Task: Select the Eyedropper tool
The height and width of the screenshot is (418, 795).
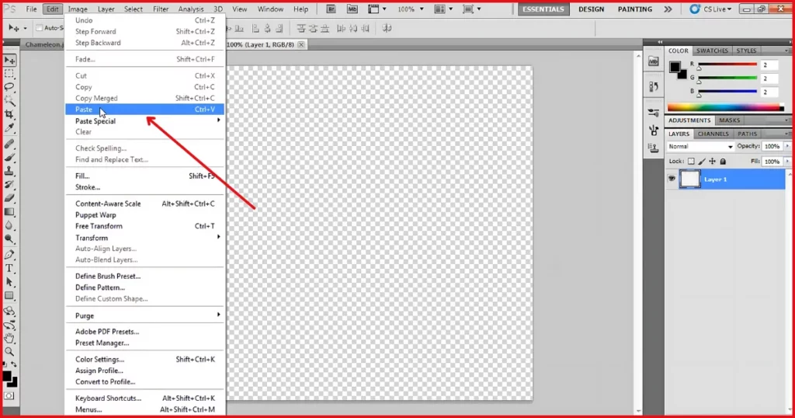Action: coord(9,128)
